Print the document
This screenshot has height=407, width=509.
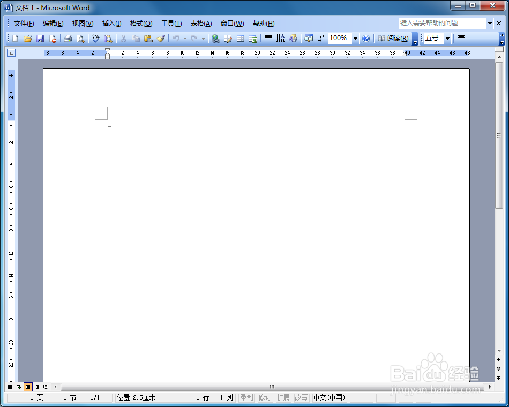(x=69, y=39)
